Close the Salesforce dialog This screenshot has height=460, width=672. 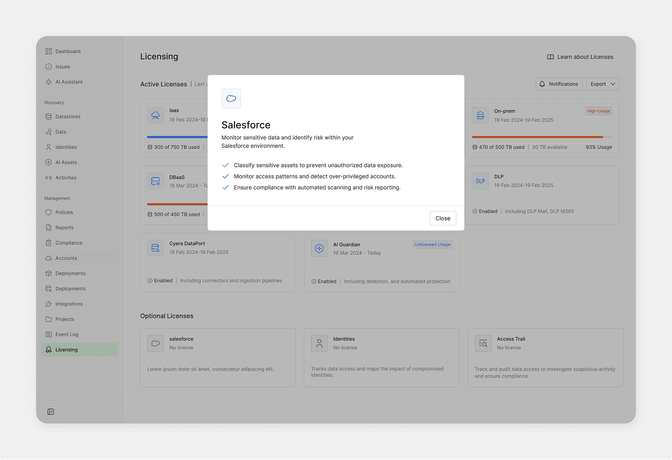pyautogui.click(x=443, y=218)
